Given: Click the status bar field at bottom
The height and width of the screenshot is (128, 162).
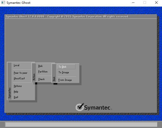Looking at the screenshot, I should click(x=81, y=124).
